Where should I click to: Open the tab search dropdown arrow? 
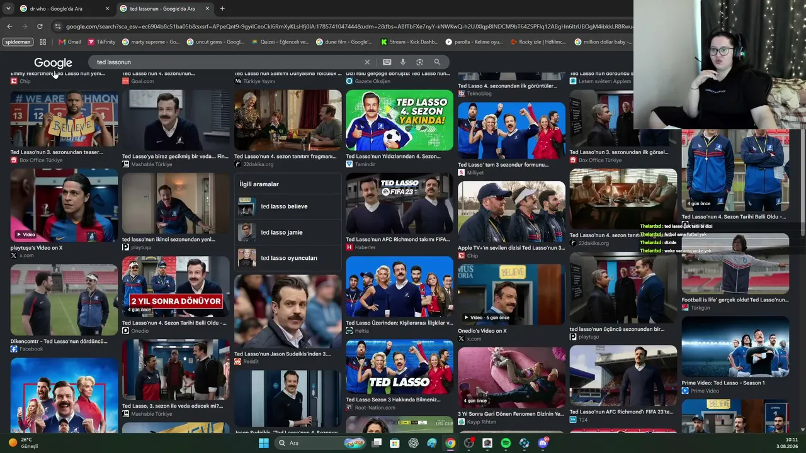click(x=8, y=9)
